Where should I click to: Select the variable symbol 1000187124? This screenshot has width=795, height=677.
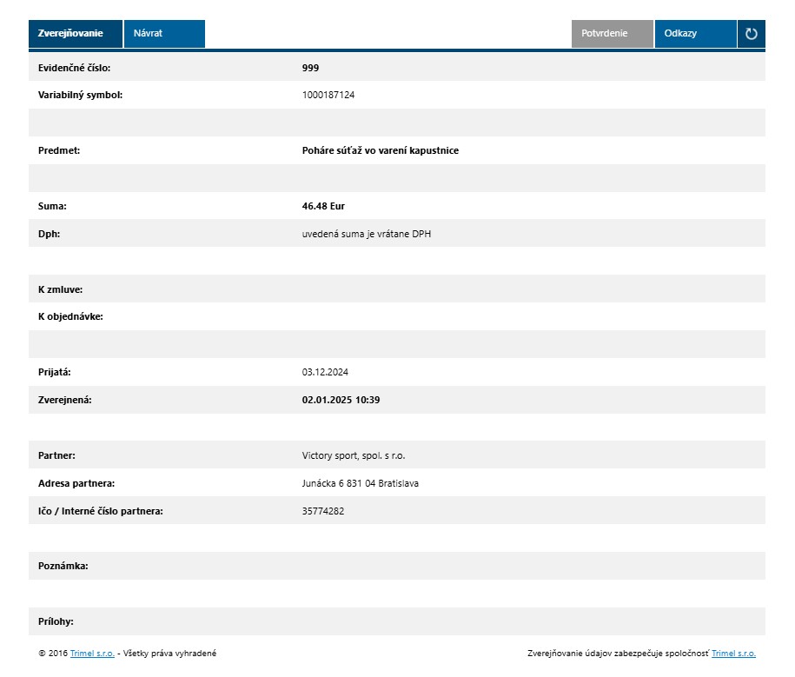[x=328, y=96]
